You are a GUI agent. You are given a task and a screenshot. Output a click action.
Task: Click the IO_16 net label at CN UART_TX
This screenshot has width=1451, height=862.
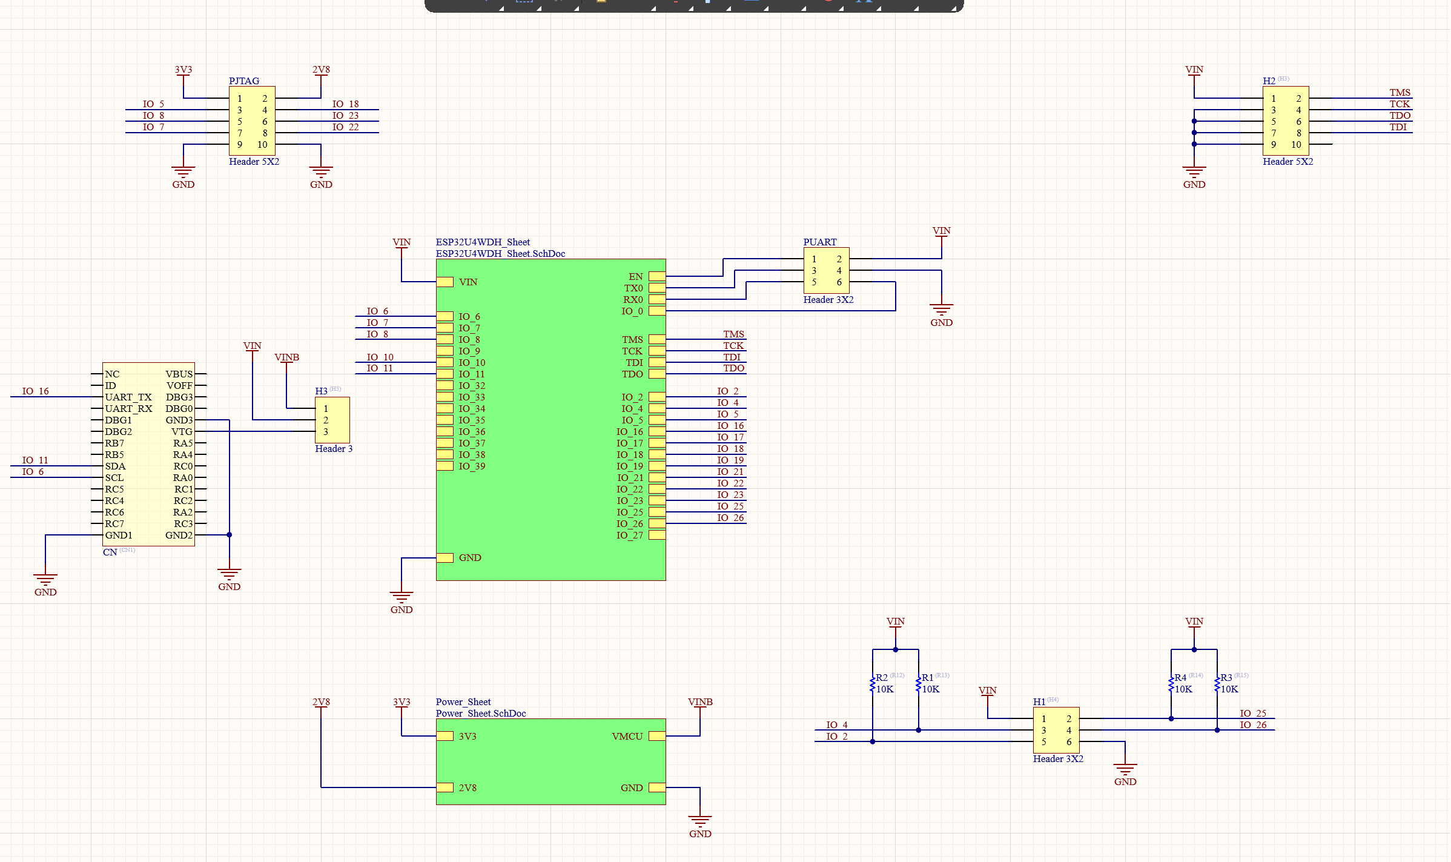pos(35,391)
